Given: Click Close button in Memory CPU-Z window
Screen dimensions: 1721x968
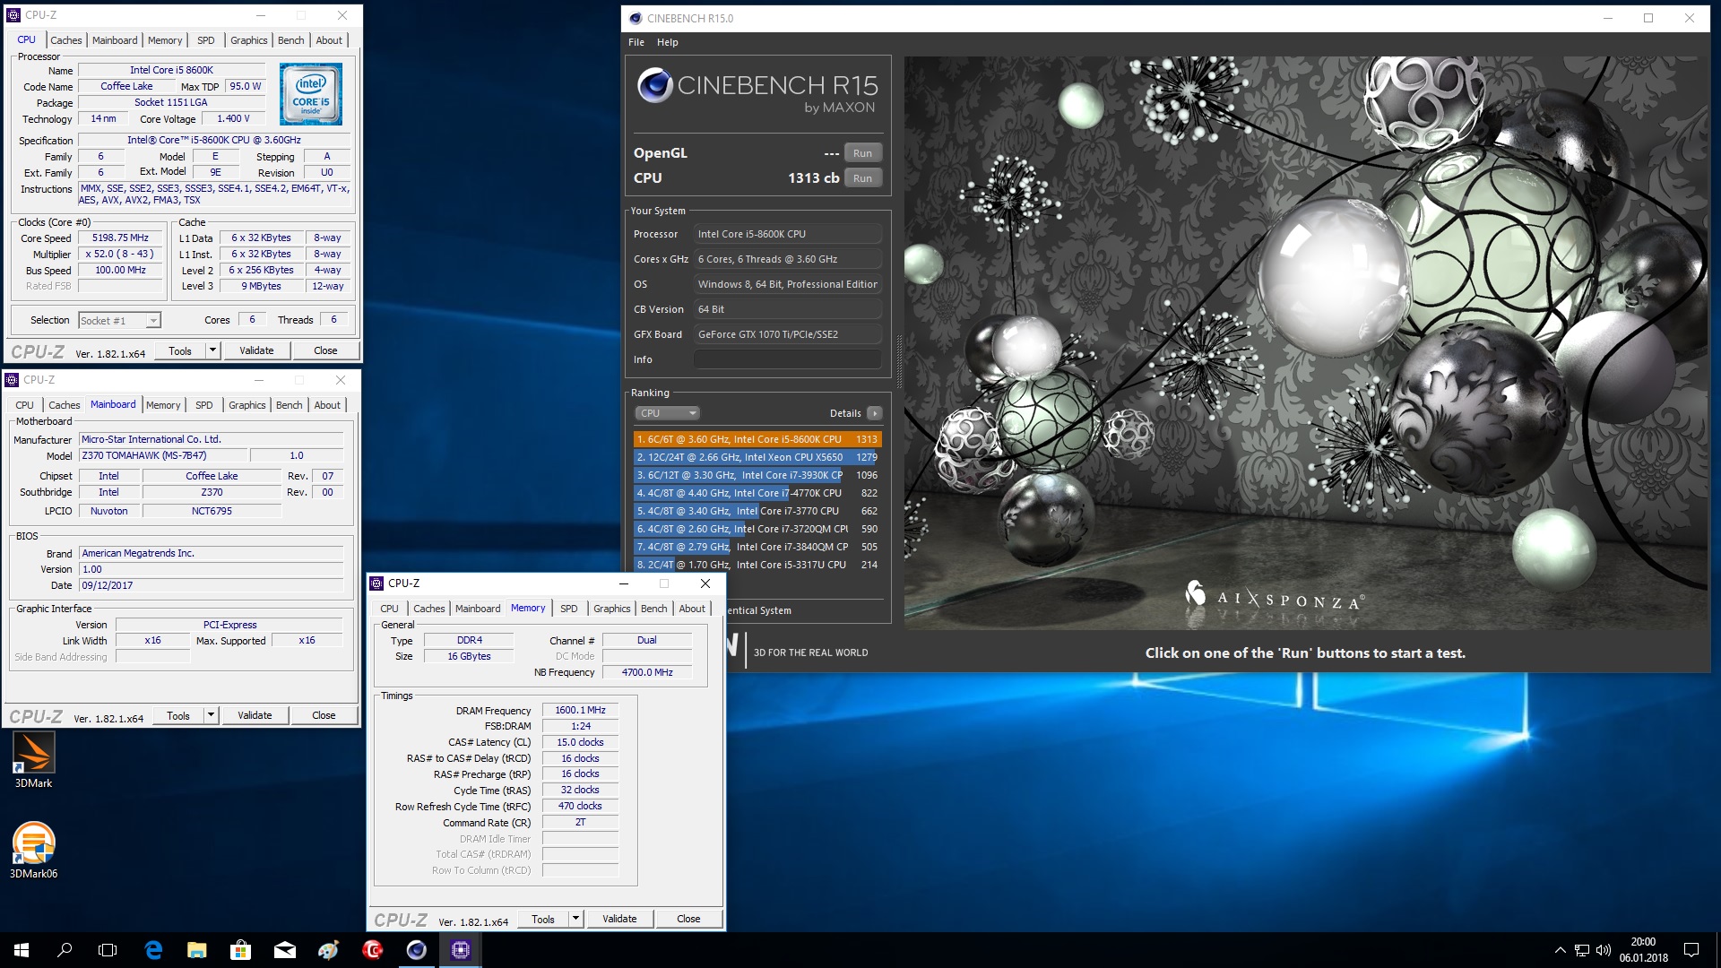Looking at the screenshot, I should 688,919.
